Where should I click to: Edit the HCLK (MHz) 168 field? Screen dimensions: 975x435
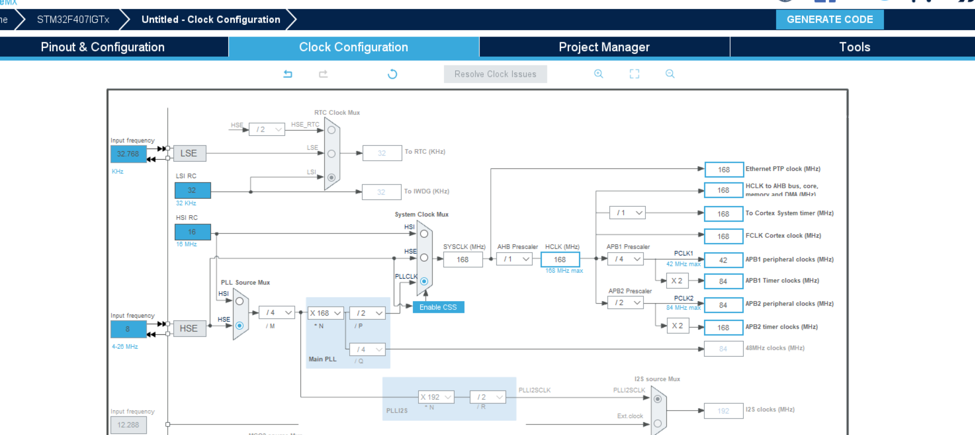(560, 260)
